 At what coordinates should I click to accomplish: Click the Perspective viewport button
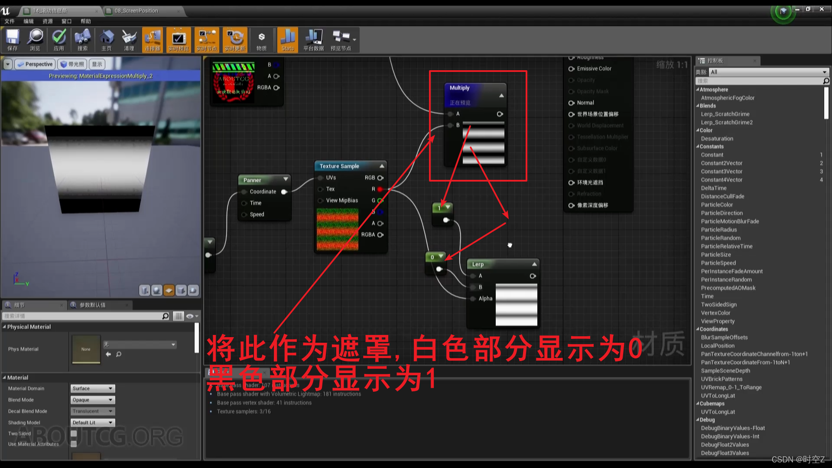coord(35,64)
